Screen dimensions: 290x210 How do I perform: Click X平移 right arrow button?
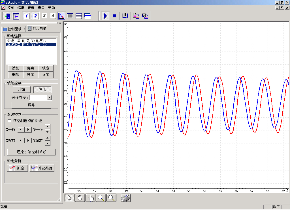[28, 130]
